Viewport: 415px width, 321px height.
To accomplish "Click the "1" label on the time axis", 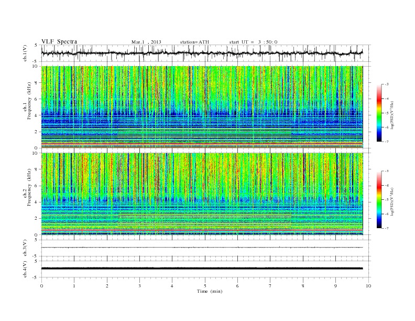I will (x=74, y=286).
